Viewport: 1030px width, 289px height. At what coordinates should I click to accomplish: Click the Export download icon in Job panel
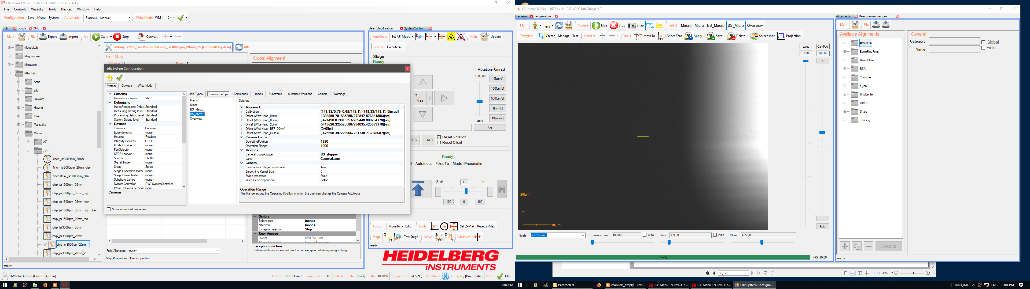point(43,36)
